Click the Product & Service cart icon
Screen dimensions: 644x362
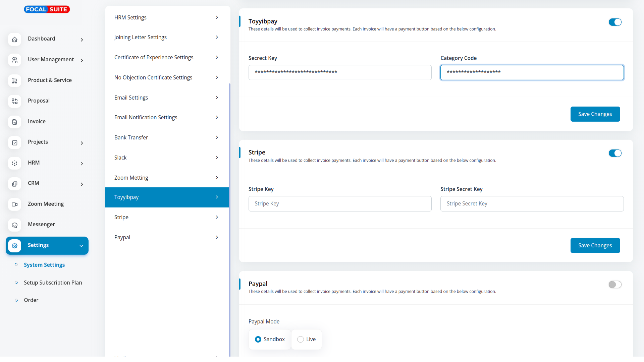14,81
